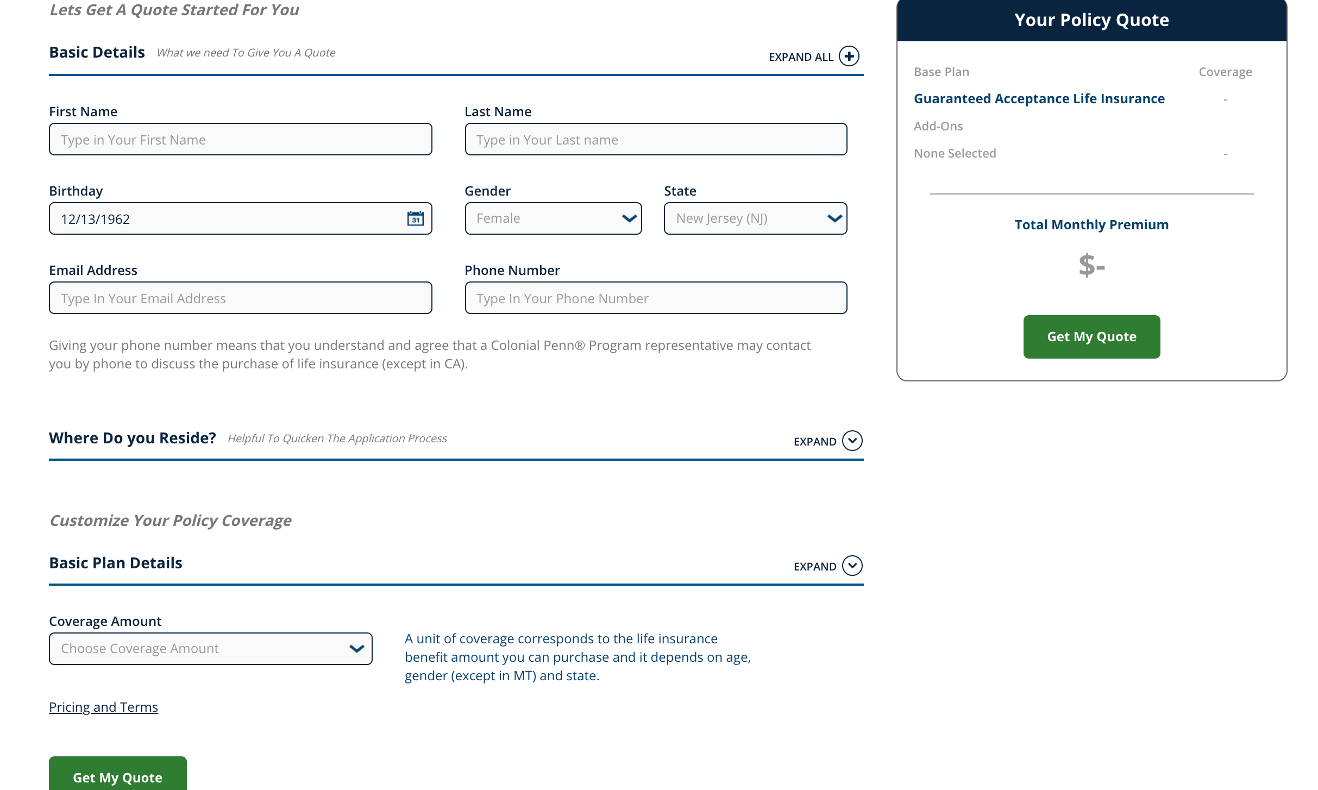Open the calendar picker for Birthday

pyautogui.click(x=415, y=218)
